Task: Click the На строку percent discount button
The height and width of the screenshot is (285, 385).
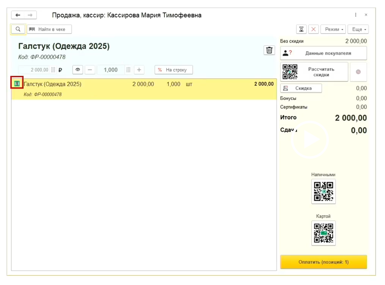Action: 174,70
